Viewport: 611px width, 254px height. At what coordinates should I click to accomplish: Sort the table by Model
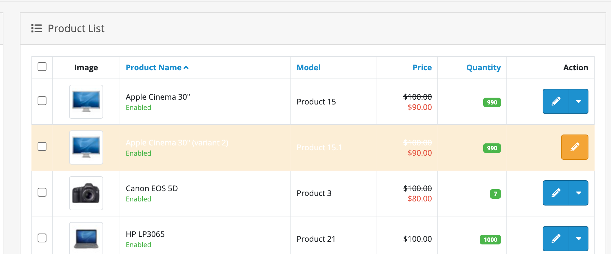pos(308,68)
